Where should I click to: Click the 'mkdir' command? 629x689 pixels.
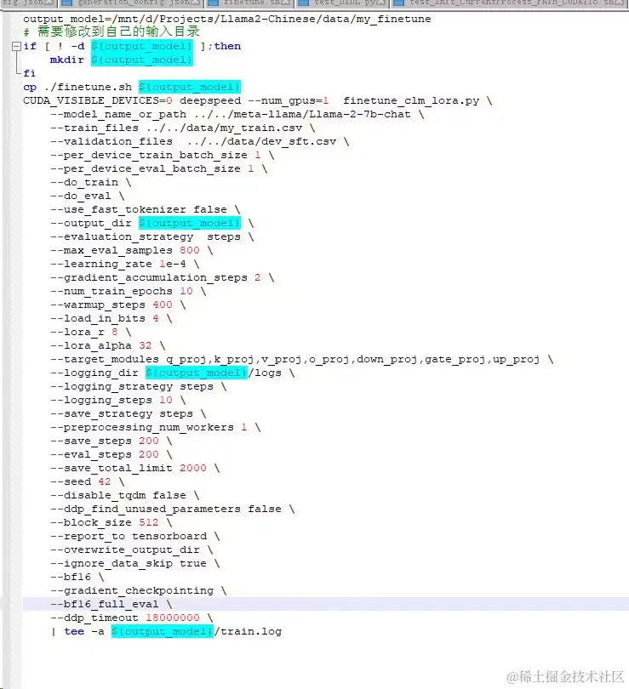66,60
